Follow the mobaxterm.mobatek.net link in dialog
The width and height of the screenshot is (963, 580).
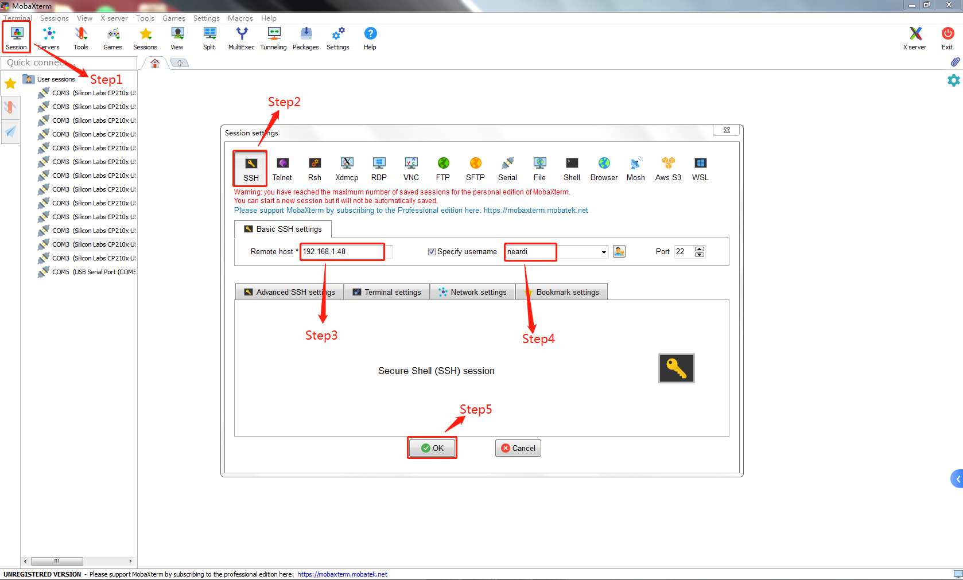tap(535, 211)
